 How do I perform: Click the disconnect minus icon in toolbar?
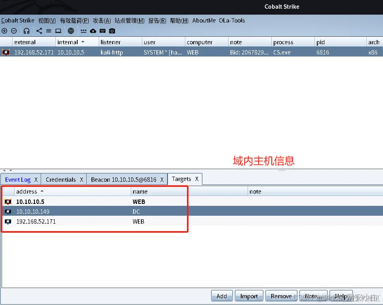14,31
